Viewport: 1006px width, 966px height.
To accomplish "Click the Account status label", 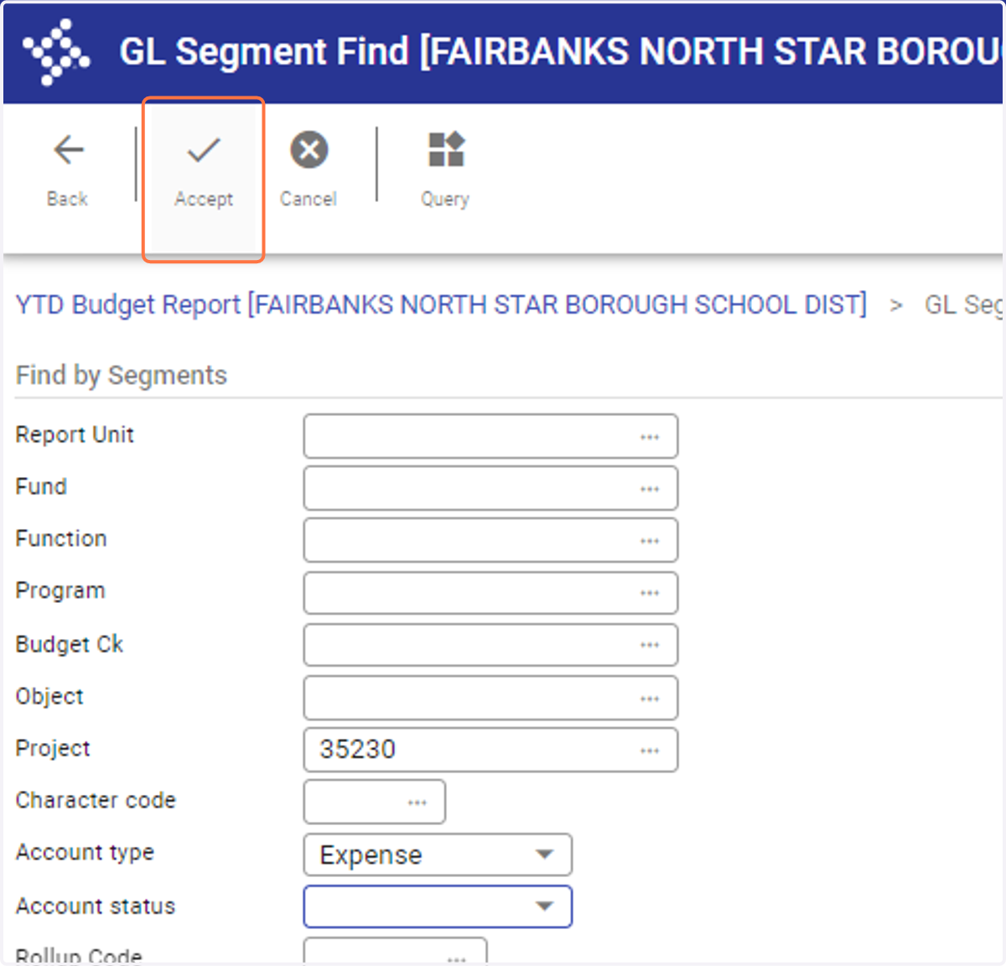I will click(x=96, y=906).
